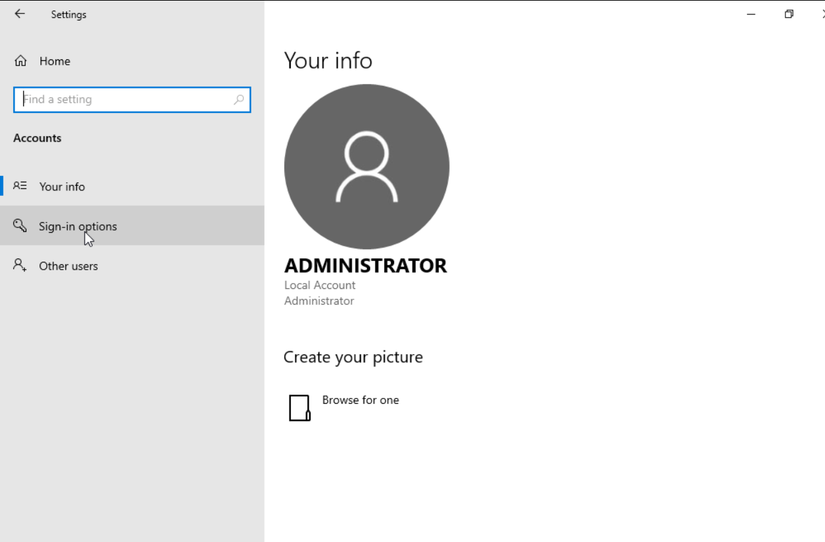The image size is (825, 542).
Task: Select the Your info person-card icon
Action: click(20, 186)
